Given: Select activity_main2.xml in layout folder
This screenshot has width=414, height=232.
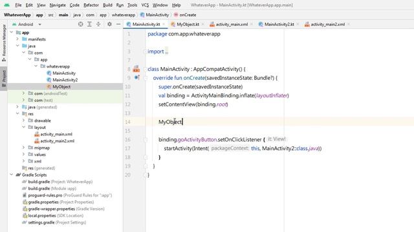Looking at the screenshot, I should (x=57, y=141).
